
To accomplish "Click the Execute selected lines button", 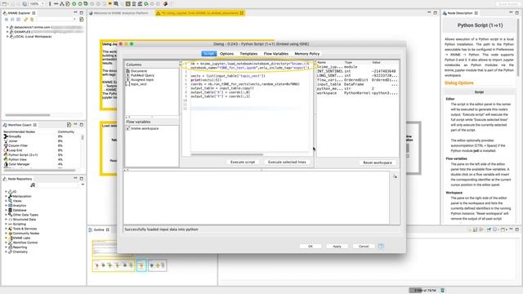I will pos(287,162).
